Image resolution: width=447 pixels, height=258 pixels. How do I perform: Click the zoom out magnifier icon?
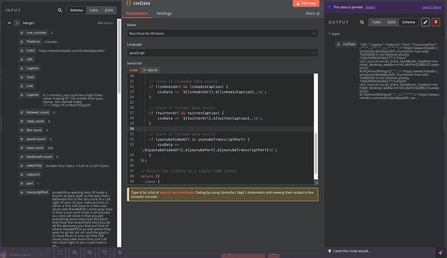pos(90,253)
